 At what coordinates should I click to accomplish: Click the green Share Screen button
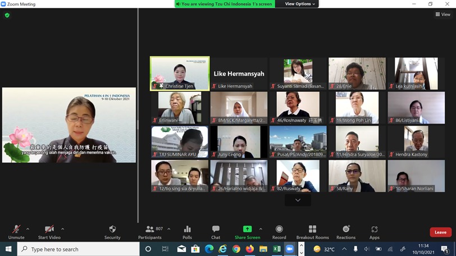pos(247,232)
